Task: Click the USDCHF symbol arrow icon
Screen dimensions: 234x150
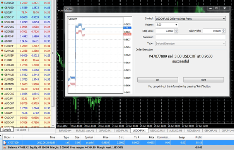Action: click(x=2, y=17)
